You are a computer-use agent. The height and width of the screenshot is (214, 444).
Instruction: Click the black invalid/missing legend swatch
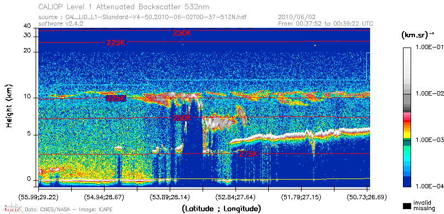click(407, 206)
